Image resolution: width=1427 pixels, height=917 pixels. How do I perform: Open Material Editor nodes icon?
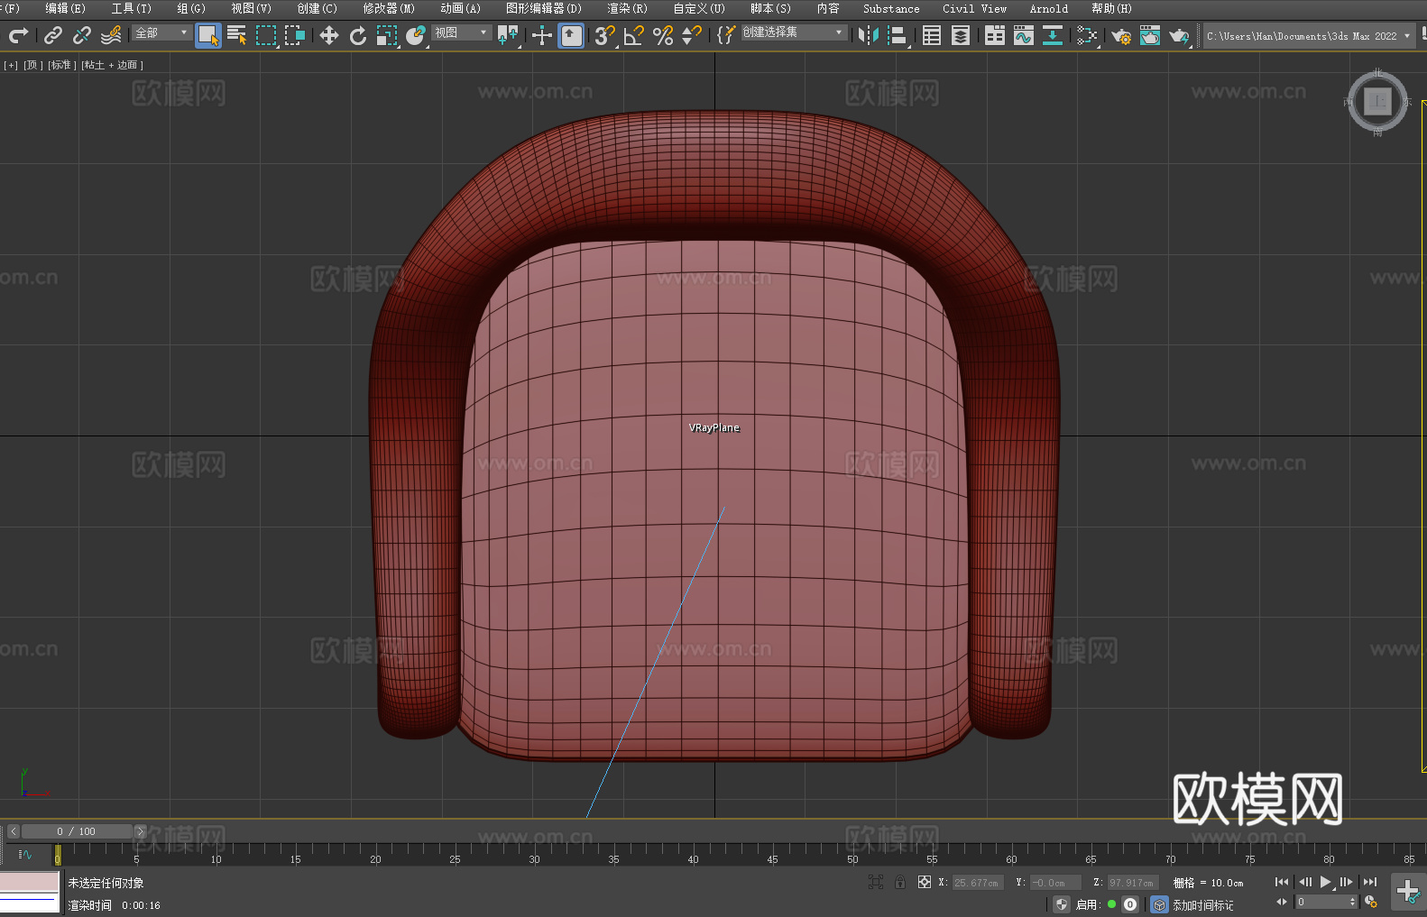(x=1087, y=35)
